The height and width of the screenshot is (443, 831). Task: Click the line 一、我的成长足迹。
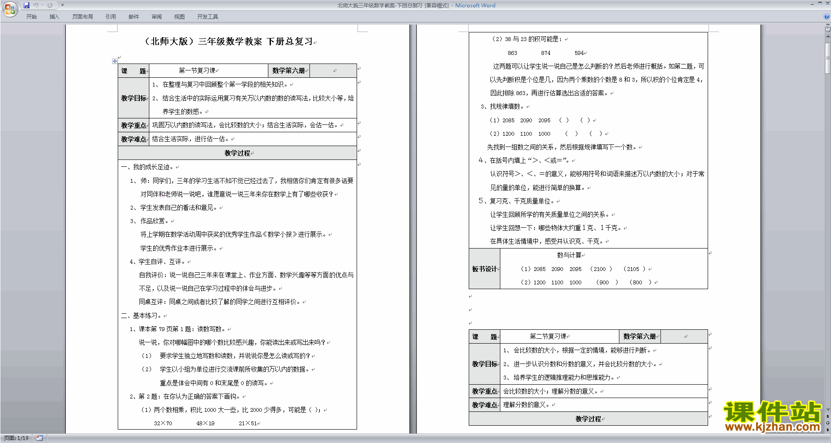click(x=148, y=167)
